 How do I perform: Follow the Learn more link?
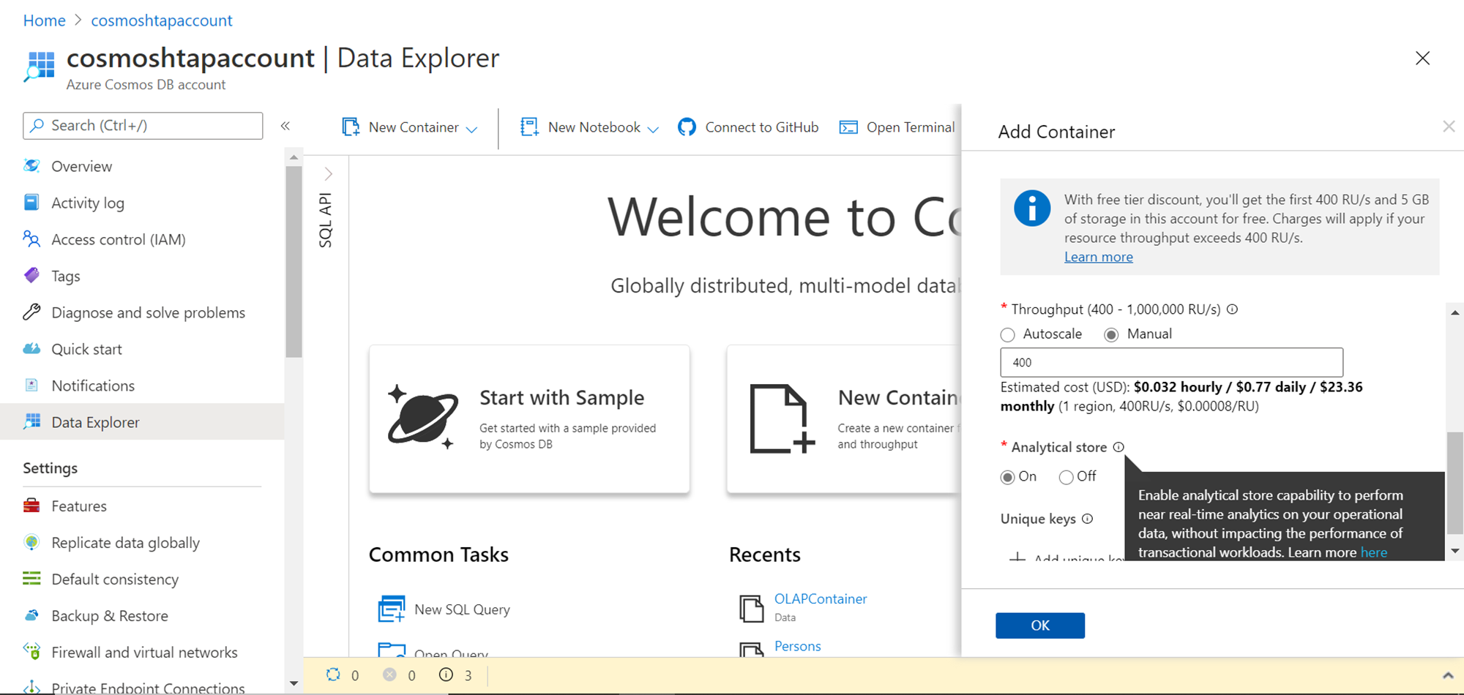[x=1098, y=257]
